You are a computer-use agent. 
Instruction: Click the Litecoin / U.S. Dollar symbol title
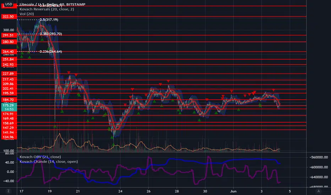tap(52, 4)
